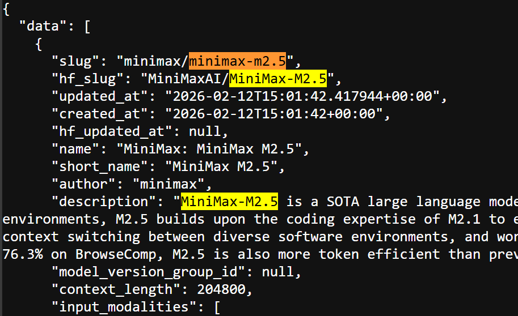Click the "hf_updated_at" key
Image resolution: width=518 pixels, height=316 pixels.
[112, 131]
